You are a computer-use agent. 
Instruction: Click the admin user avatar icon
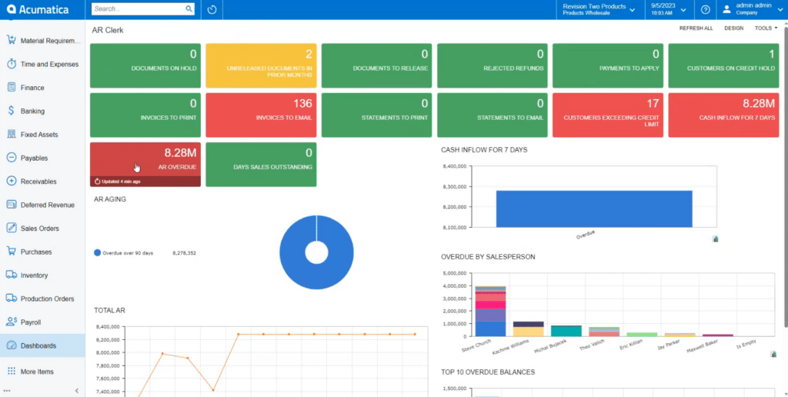(x=726, y=9)
